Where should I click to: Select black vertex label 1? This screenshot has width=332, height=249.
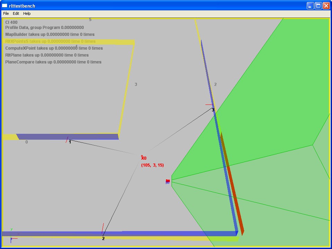pyautogui.click(x=70, y=142)
